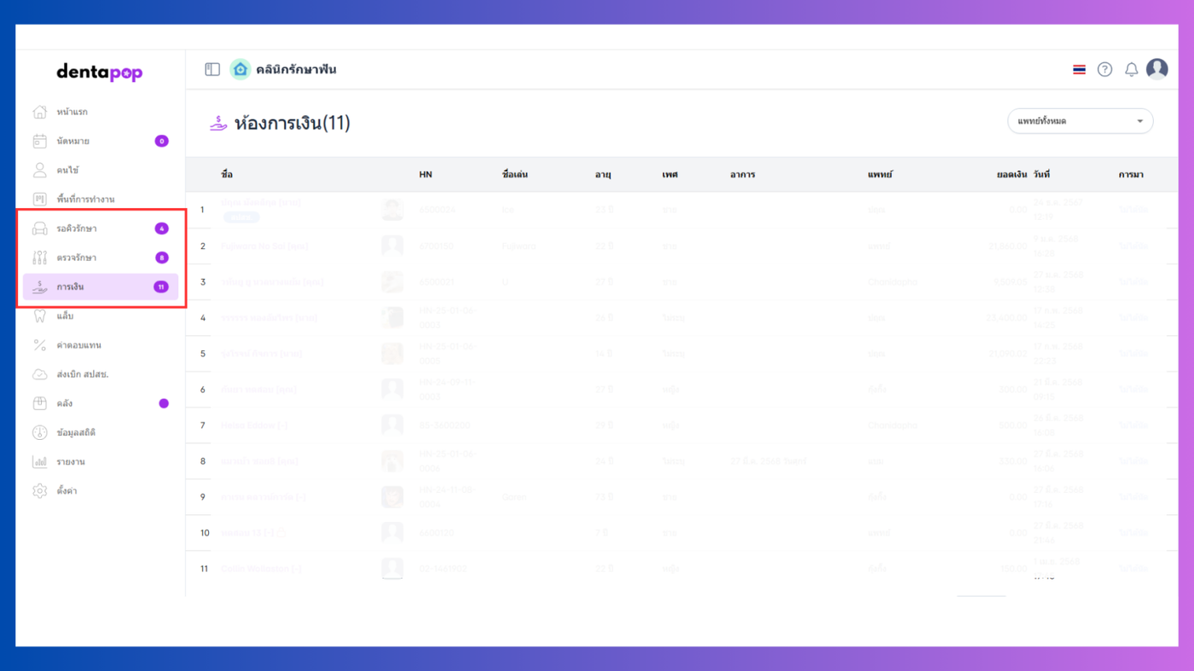Screen dimensions: 1194x671
Task: Open the พื้นที่การทำงาน workspace icon
Action: 39,199
